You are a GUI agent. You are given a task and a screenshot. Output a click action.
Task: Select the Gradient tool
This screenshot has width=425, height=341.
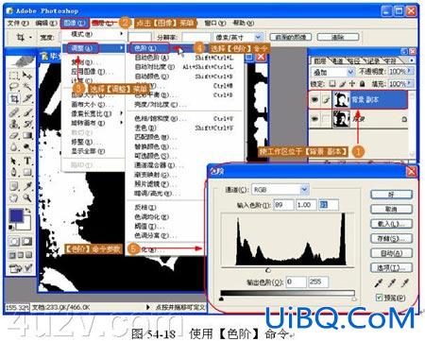pos(27,135)
